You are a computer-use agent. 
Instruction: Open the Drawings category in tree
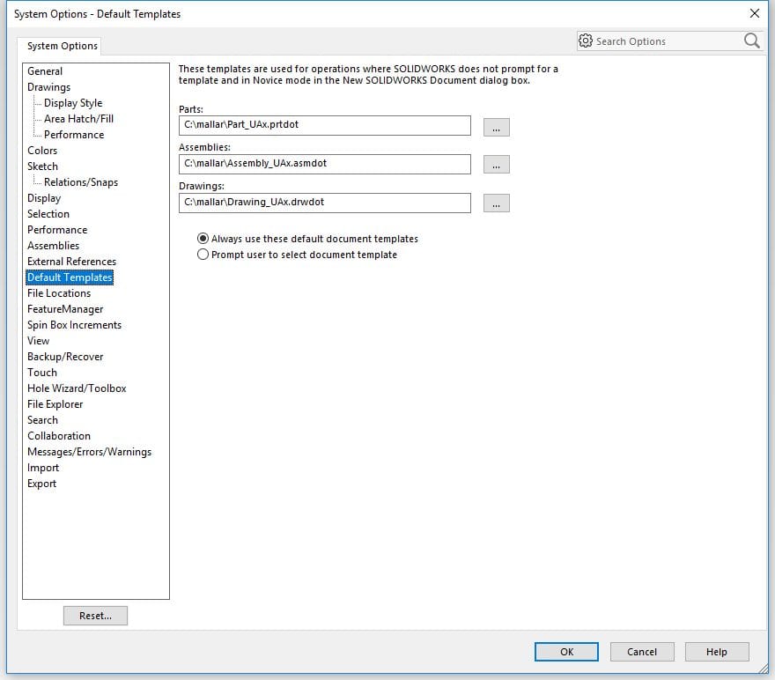coord(48,87)
